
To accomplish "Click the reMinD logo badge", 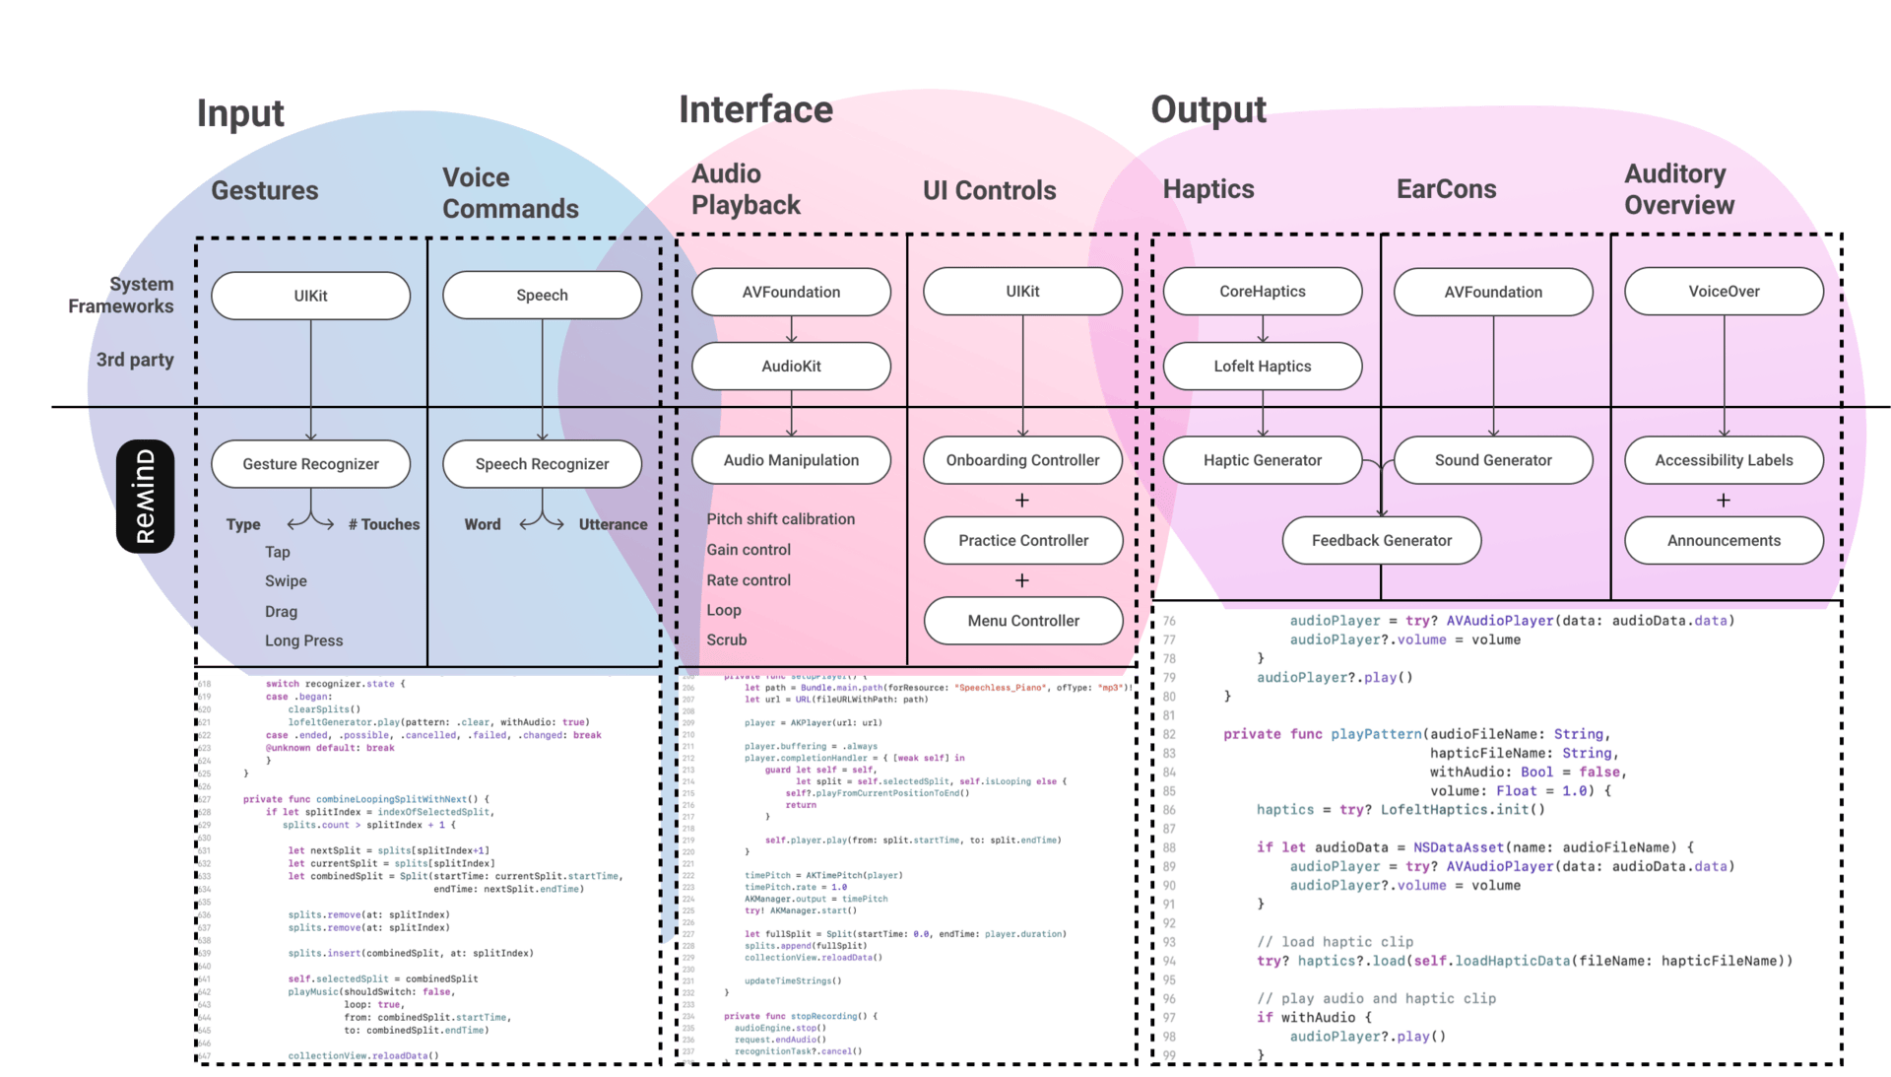I will tap(145, 496).
